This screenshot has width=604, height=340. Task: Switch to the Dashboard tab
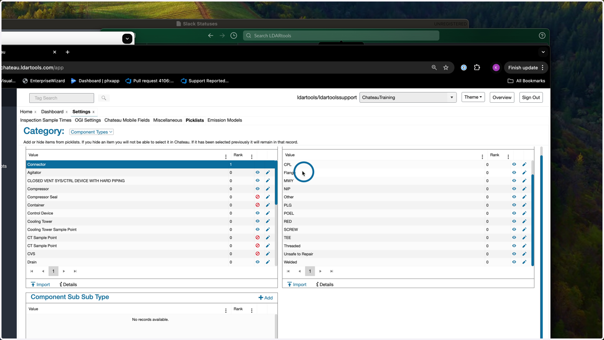coord(52,112)
